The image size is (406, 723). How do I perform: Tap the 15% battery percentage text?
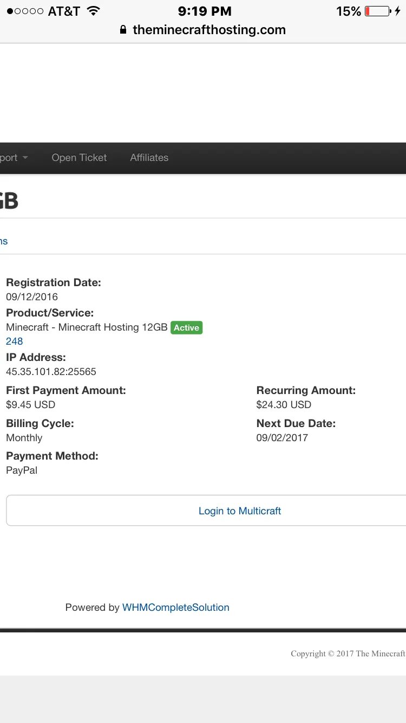click(348, 11)
